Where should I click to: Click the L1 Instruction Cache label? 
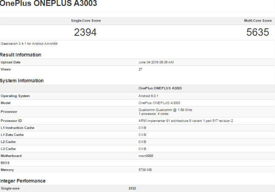point(17,128)
